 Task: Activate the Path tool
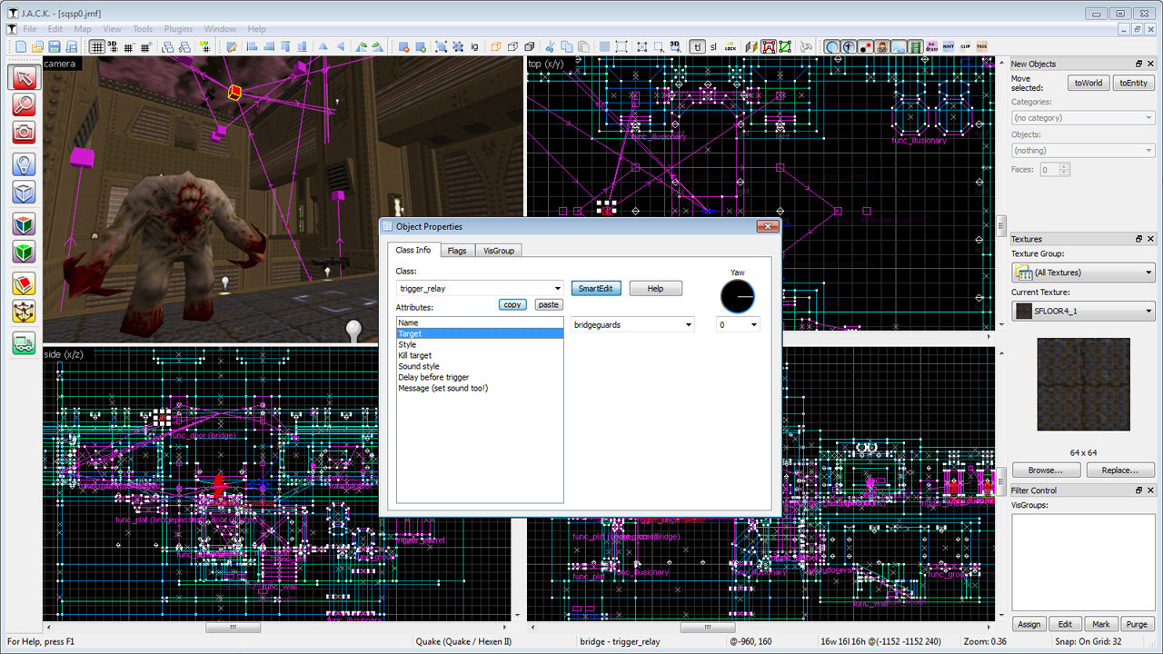click(x=24, y=342)
